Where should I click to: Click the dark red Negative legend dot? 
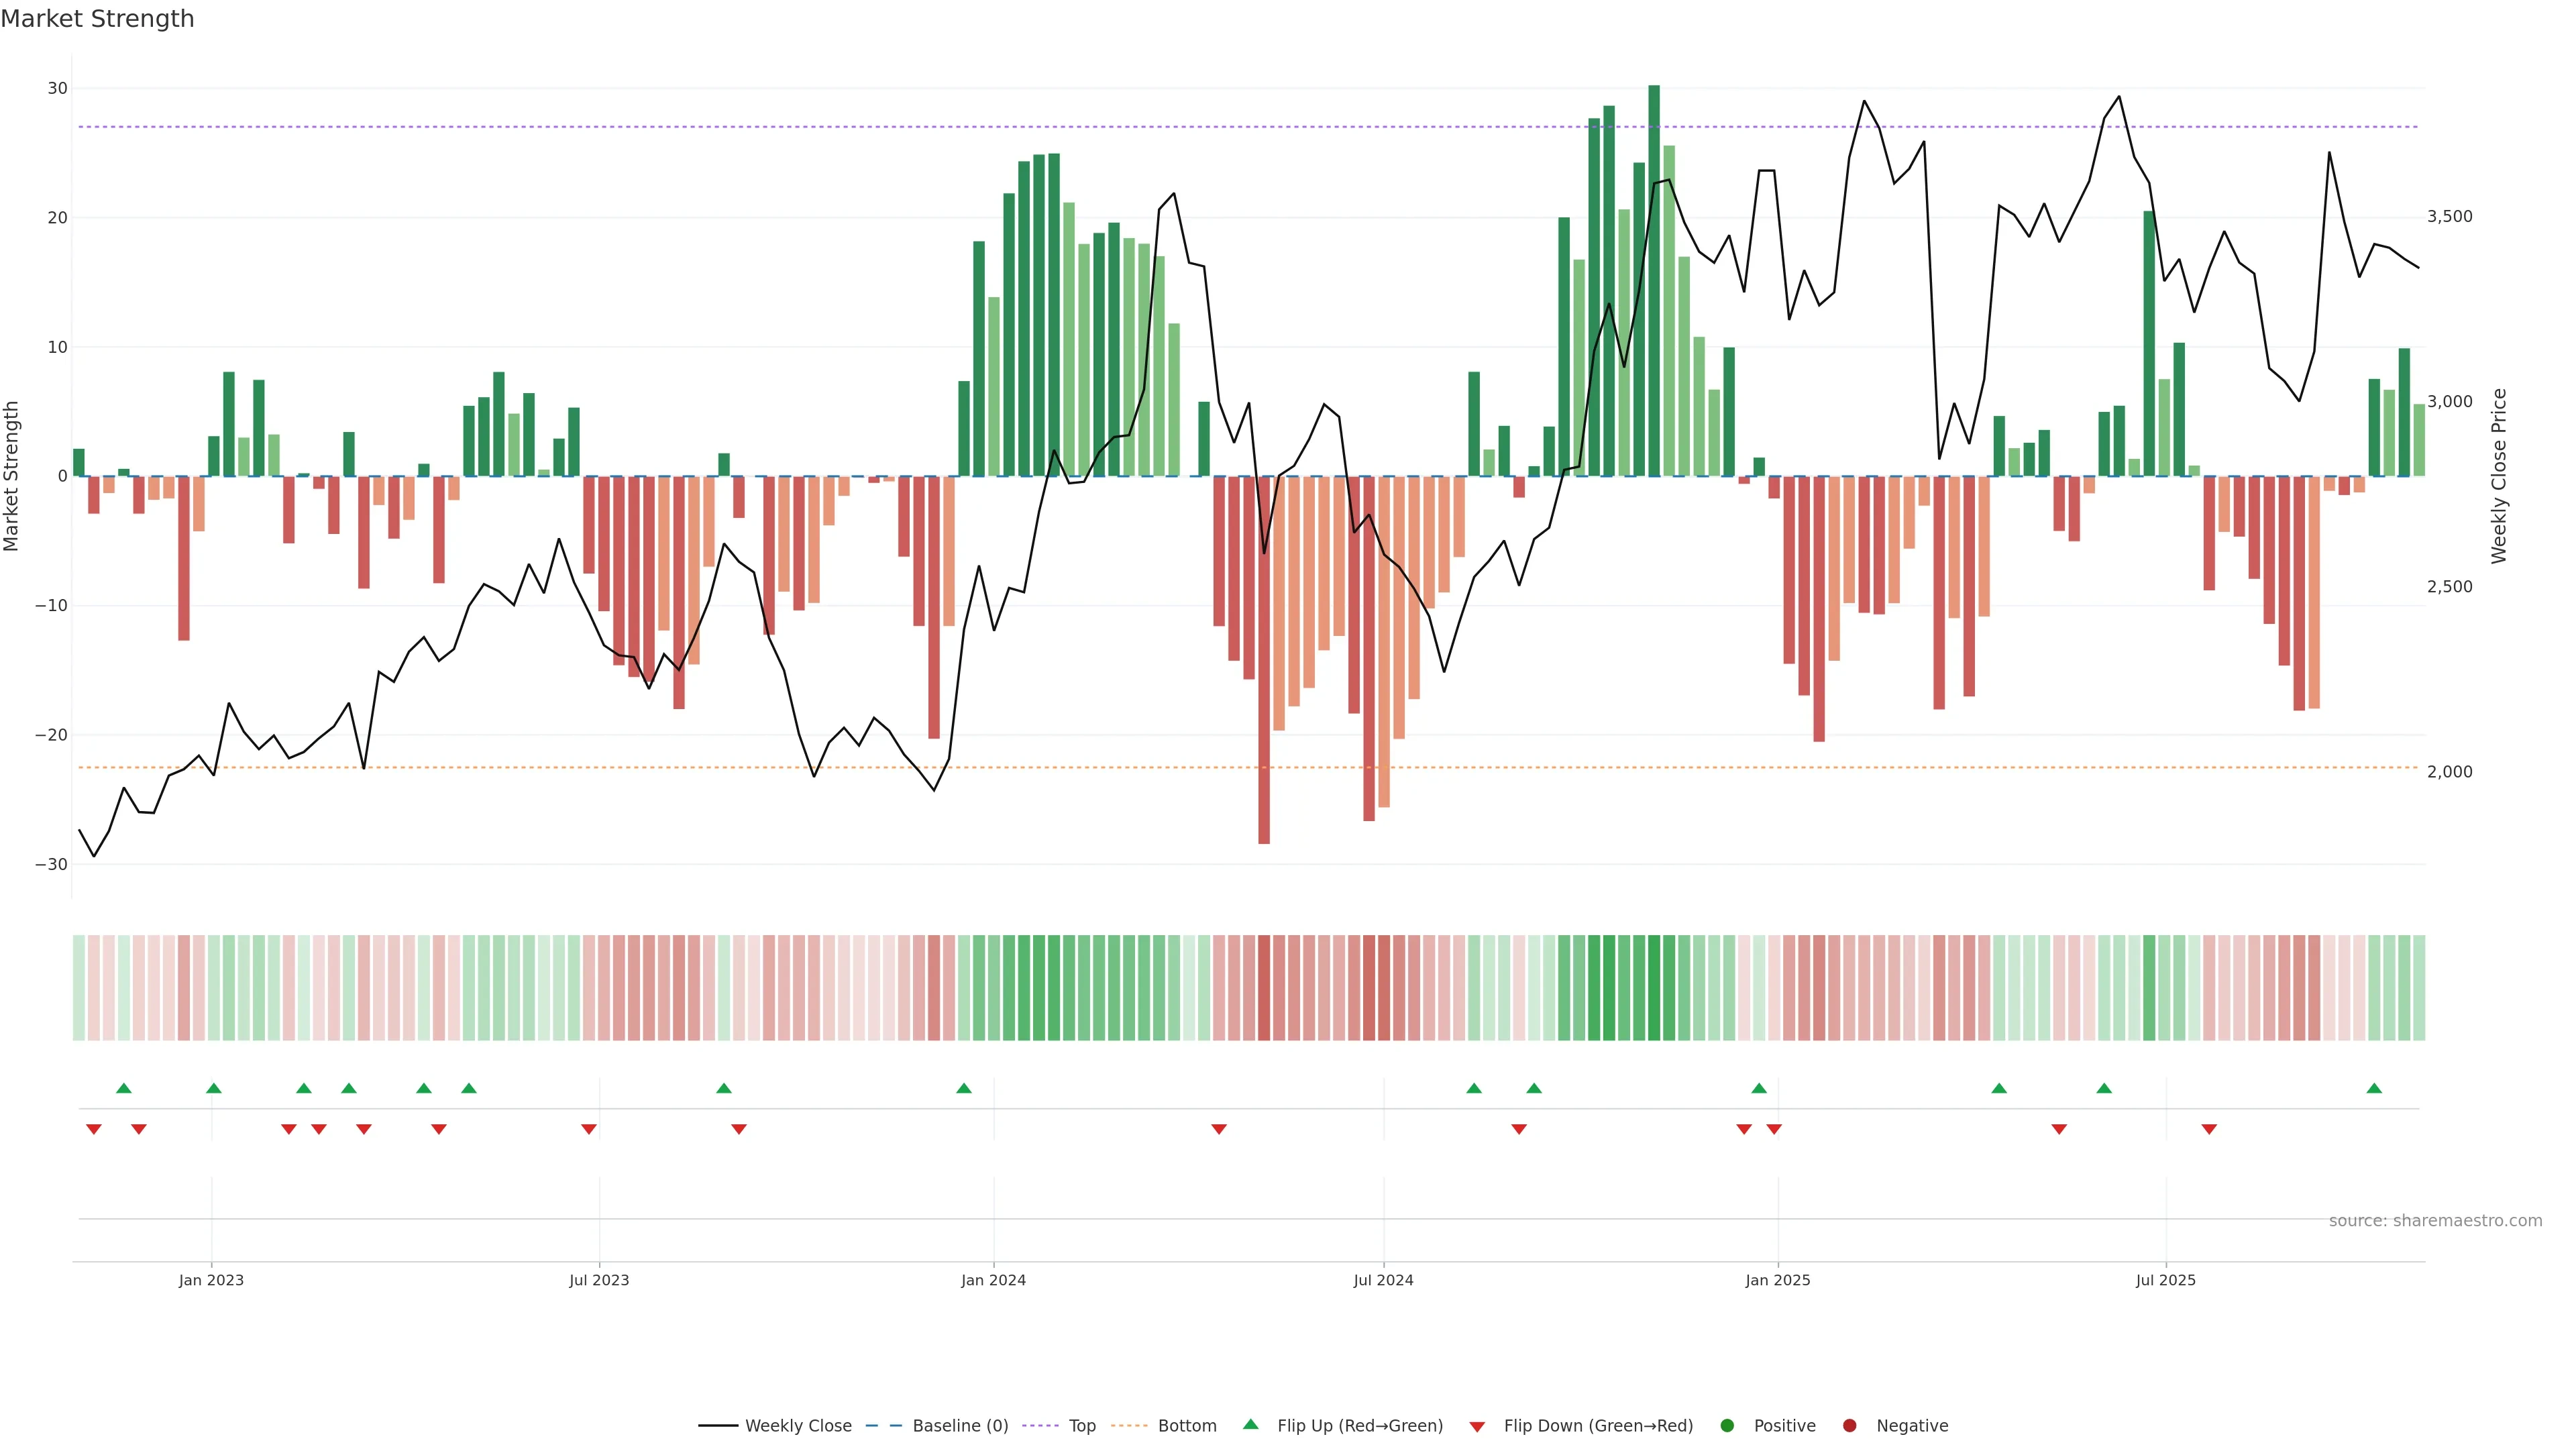coord(1849,1425)
